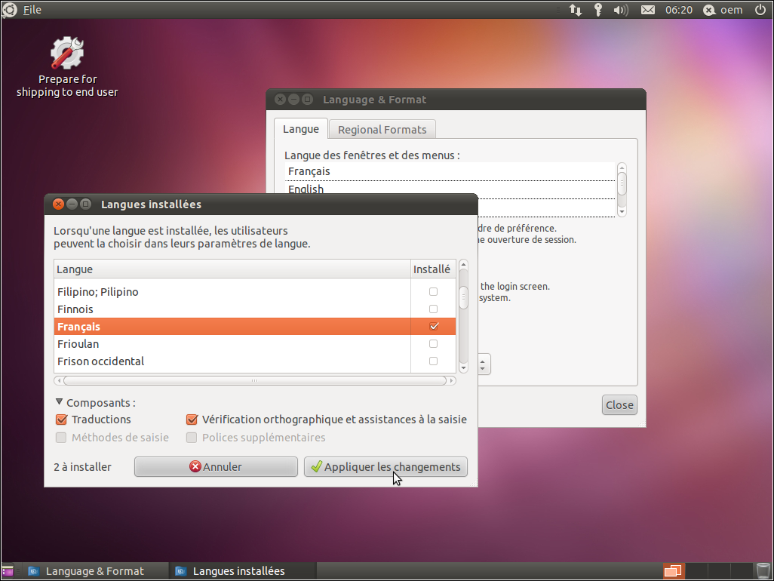Click the keyring key icon in the top panel
774x581 pixels.
point(598,10)
